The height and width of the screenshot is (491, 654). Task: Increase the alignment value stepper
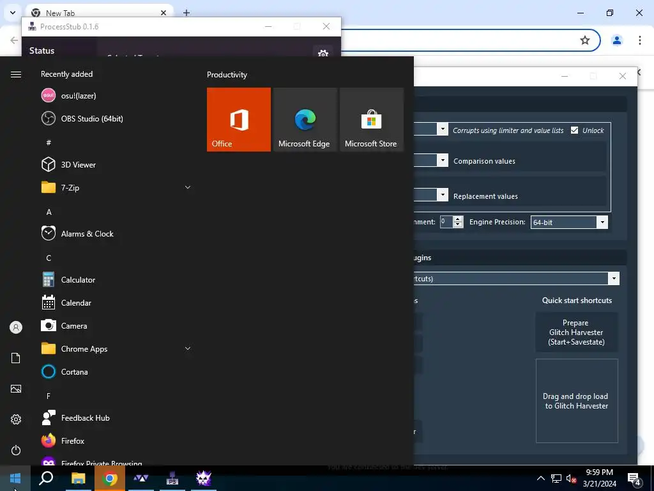click(458, 219)
